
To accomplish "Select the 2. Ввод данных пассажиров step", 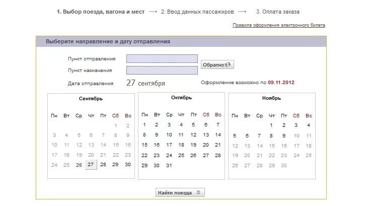I will click(197, 12).
